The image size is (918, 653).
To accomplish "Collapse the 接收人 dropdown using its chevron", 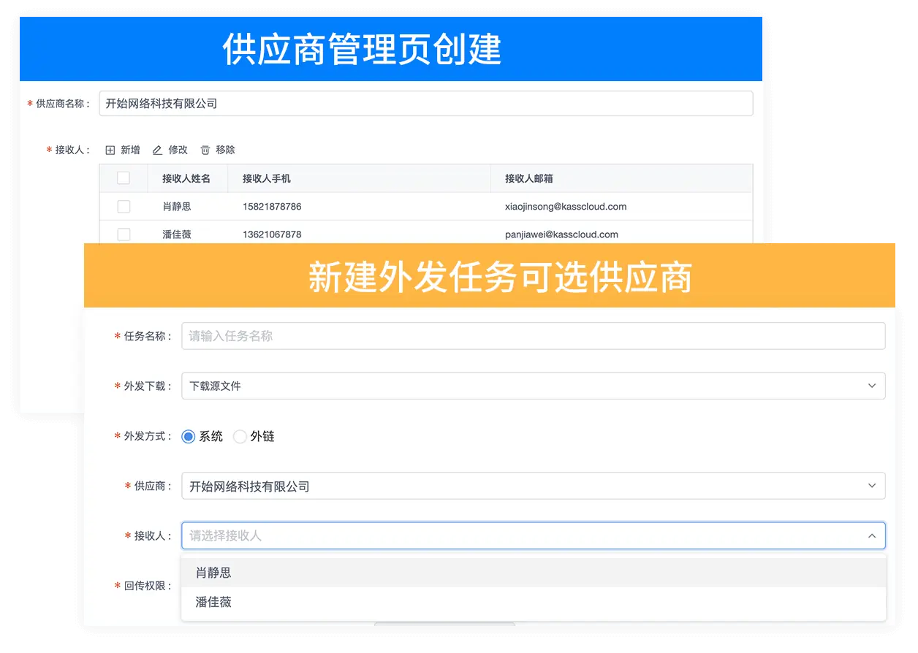I will click(x=871, y=536).
